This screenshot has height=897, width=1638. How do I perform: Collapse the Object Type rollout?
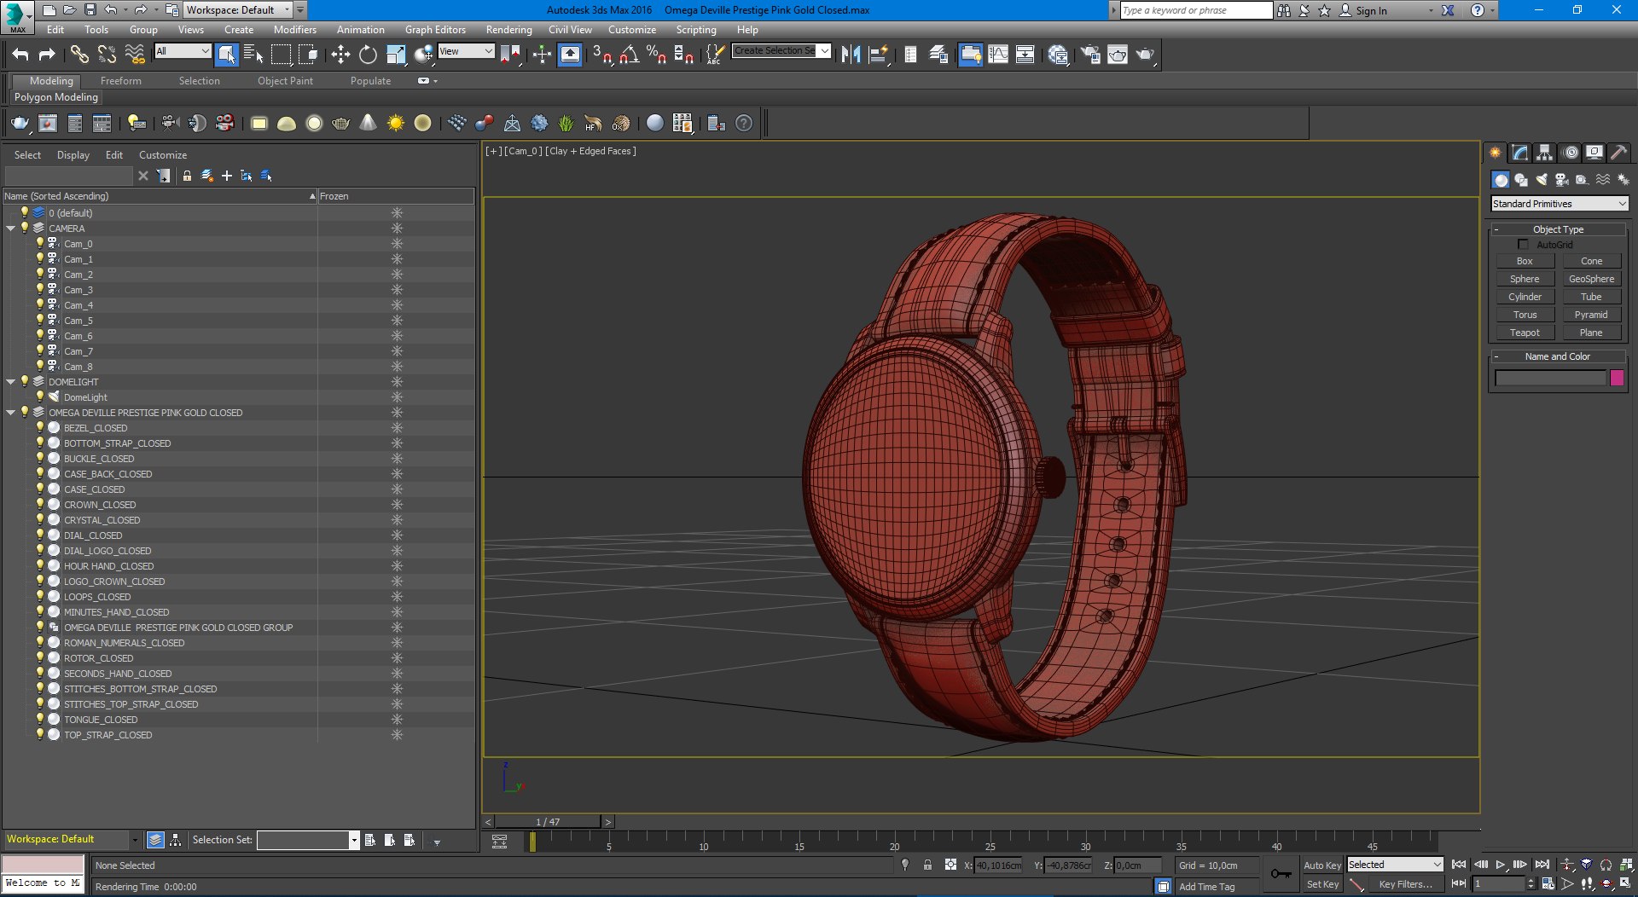pos(1558,229)
